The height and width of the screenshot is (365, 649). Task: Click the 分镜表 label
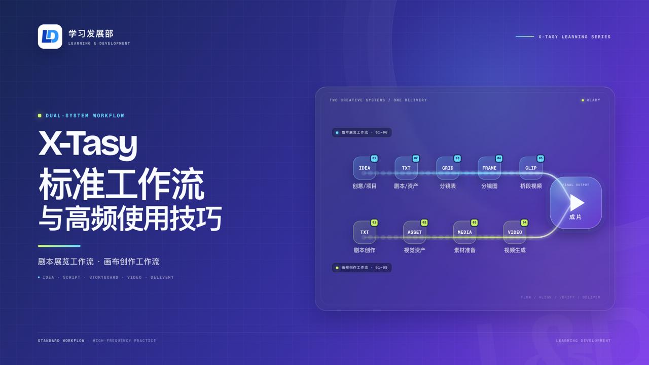pos(448,186)
